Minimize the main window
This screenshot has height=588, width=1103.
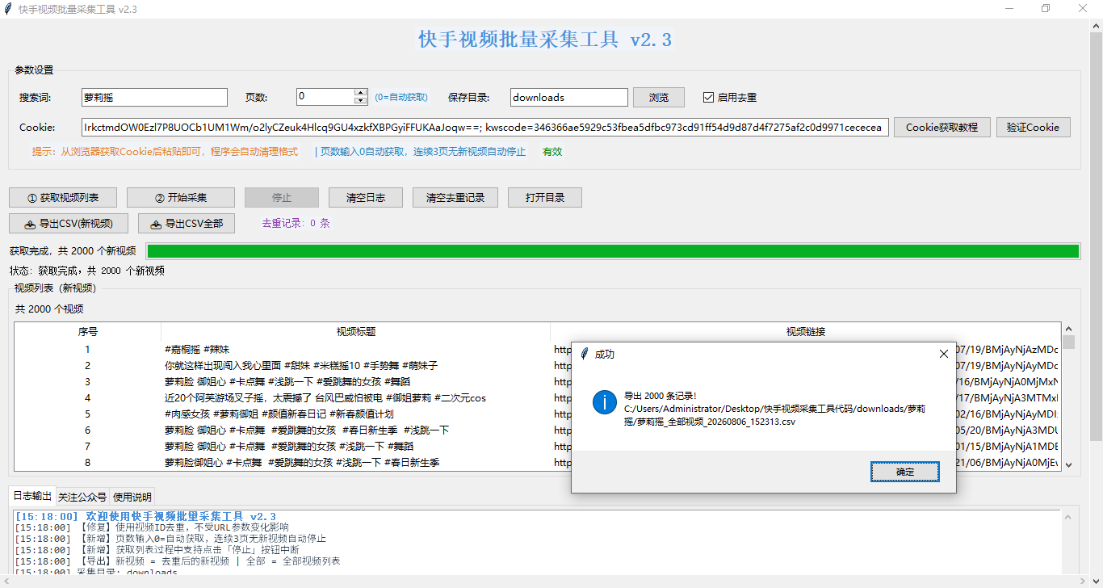pos(1009,8)
